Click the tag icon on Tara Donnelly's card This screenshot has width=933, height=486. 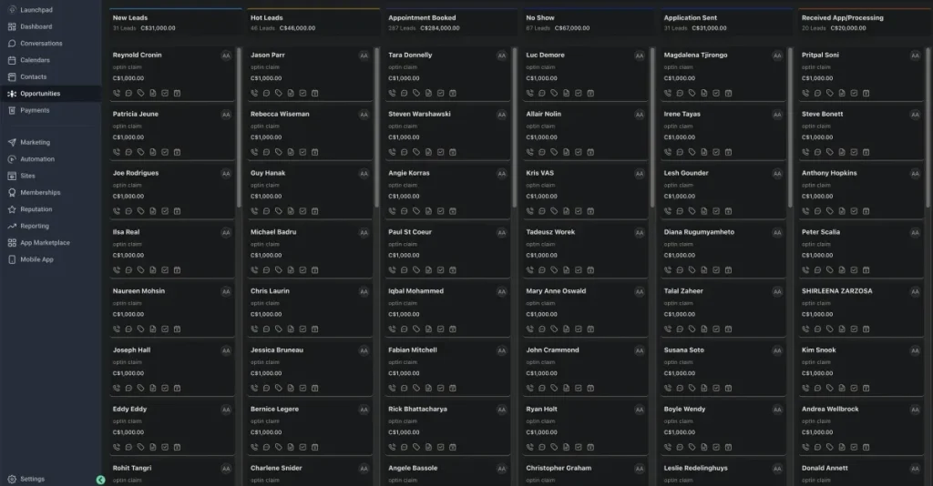pyautogui.click(x=415, y=93)
